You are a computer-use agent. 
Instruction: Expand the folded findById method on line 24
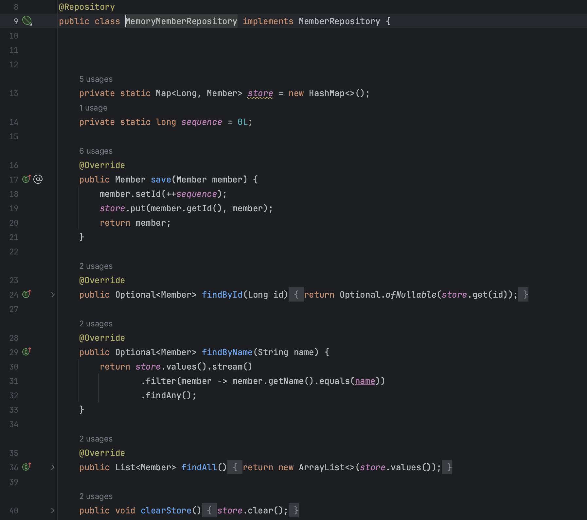click(x=53, y=295)
